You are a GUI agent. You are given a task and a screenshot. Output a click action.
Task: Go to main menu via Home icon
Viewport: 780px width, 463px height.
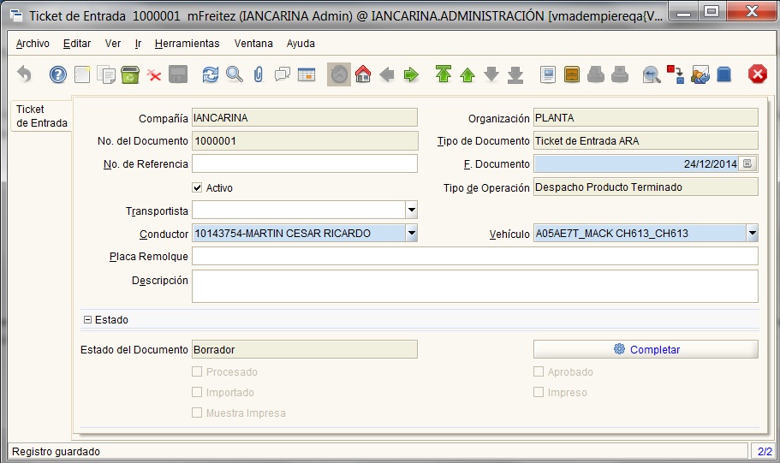[x=363, y=74]
